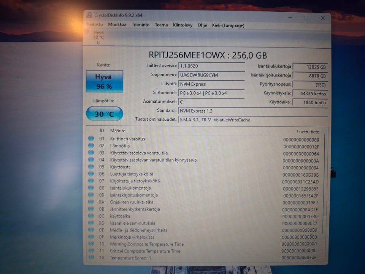Click the status orb for Vaarallisia sammutuksia
The width and height of the screenshot is (365, 274).
coord(91,223)
